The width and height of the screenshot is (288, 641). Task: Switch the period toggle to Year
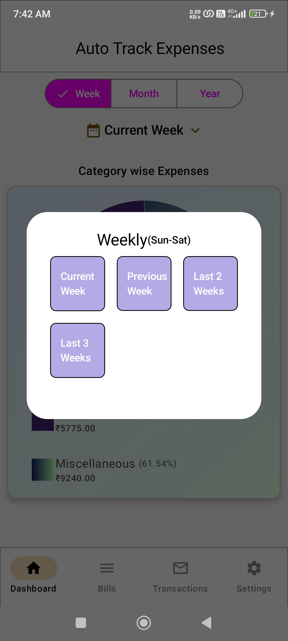[x=210, y=94]
